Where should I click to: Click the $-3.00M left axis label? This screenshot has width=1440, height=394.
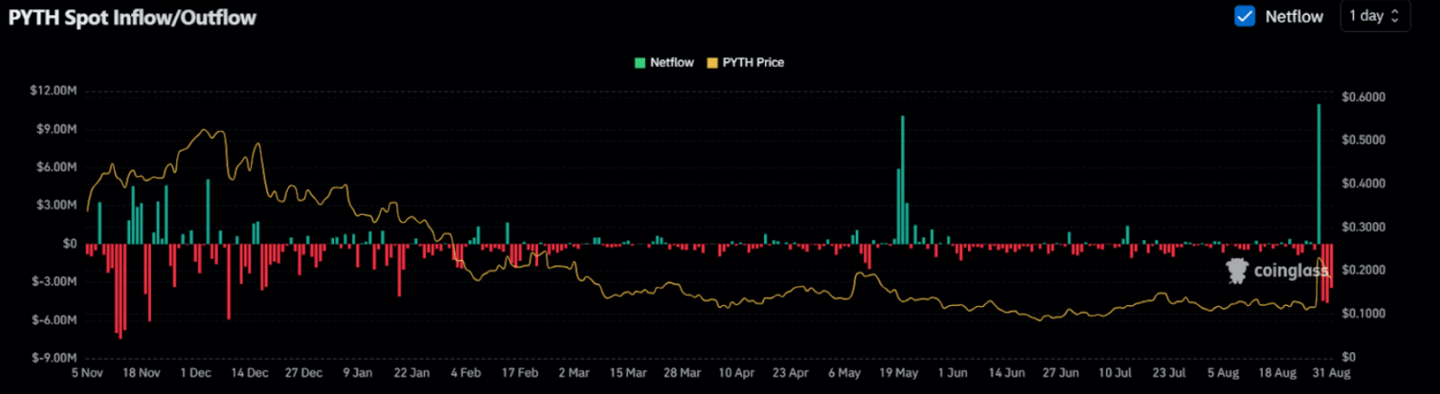pyautogui.click(x=55, y=282)
